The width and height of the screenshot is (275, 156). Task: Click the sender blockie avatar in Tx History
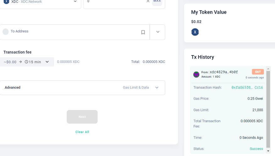(x=196, y=75)
